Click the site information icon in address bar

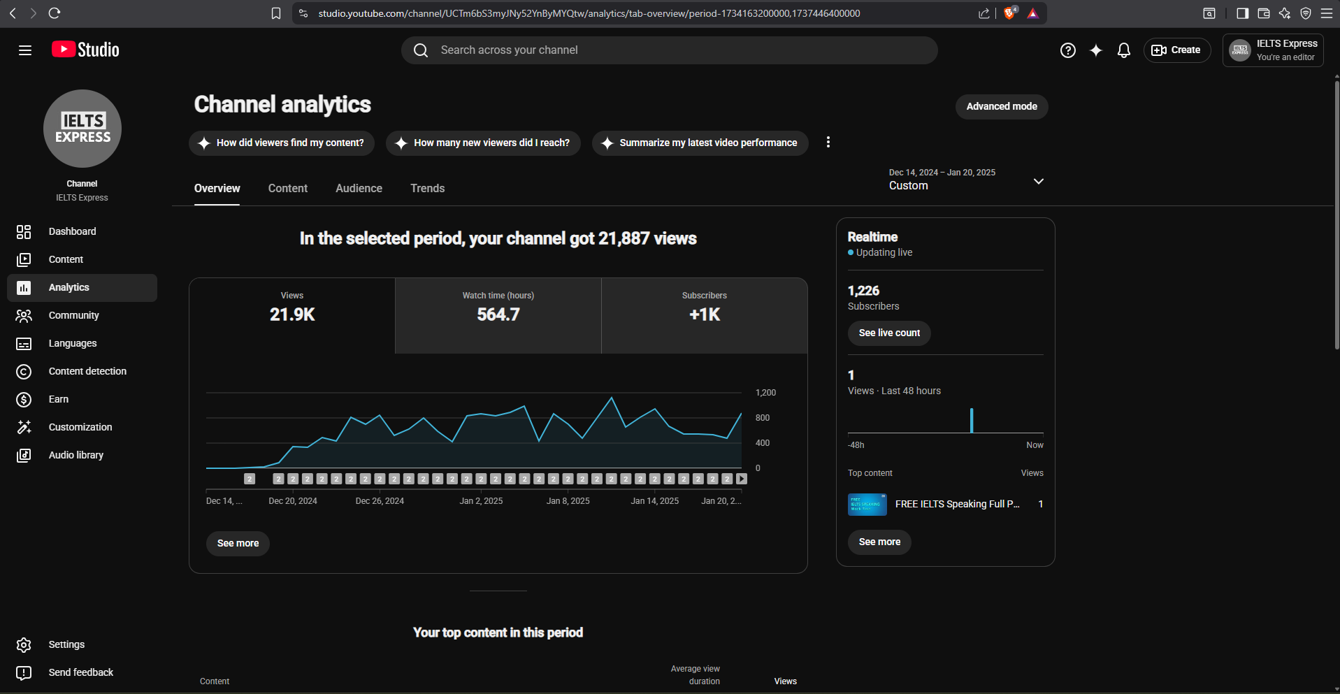tap(303, 13)
